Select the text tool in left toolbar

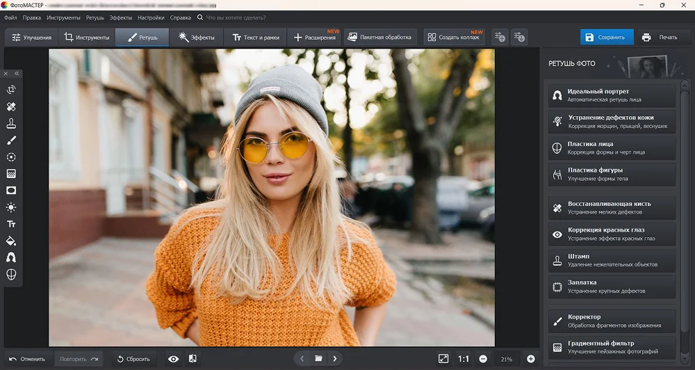(11, 224)
